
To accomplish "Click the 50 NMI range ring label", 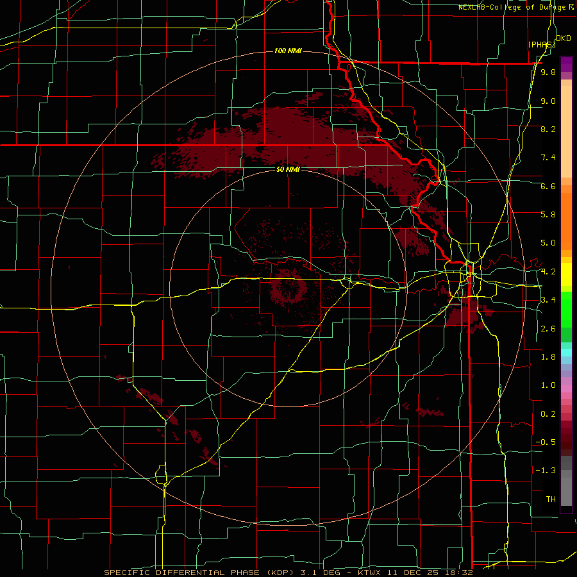I will [x=288, y=169].
